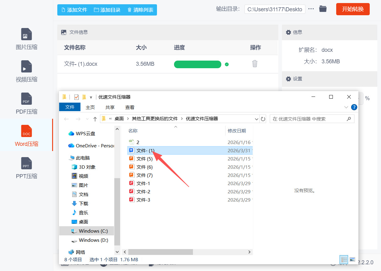
Task: Open the output folder icon beside 输出目录
Action: pos(322,9)
